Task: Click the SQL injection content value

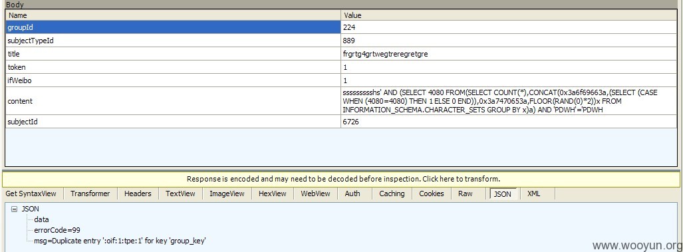Action: click(x=509, y=101)
